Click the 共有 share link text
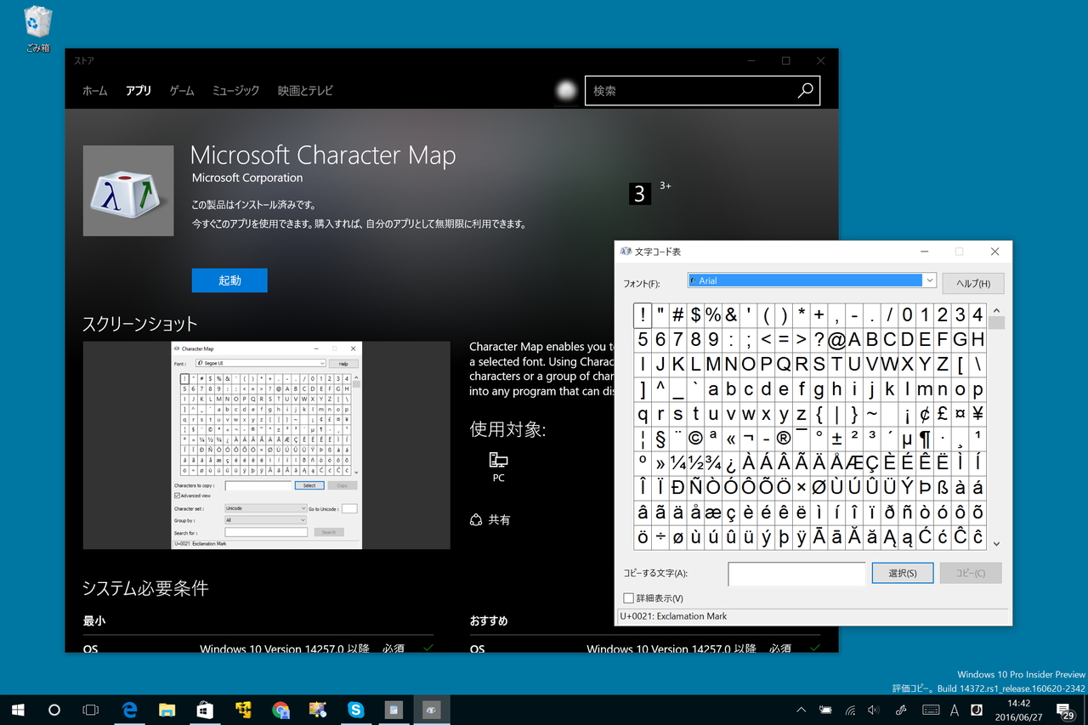Viewport: 1088px width, 725px height. [500, 519]
